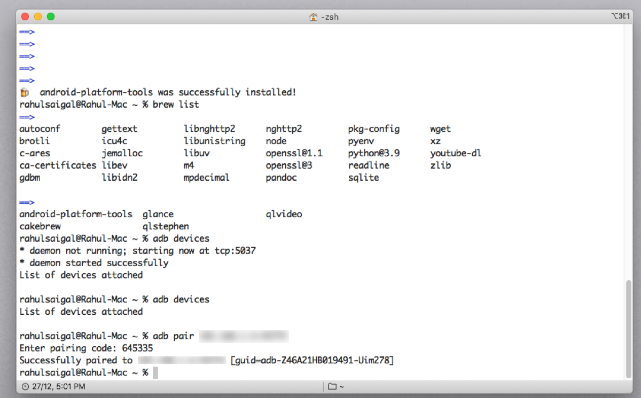Image resolution: width=641 pixels, height=398 pixels.
Task: Click 'daemon not running' tcp:5037 line
Action: click(x=137, y=251)
